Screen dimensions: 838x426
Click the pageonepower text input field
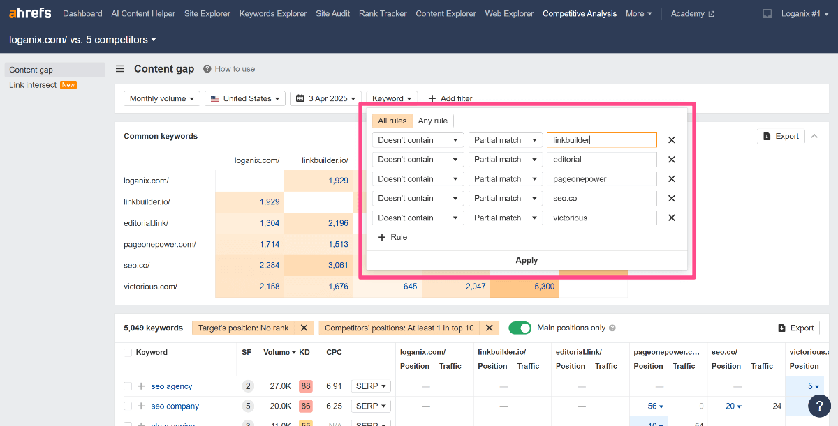pos(602,179)
